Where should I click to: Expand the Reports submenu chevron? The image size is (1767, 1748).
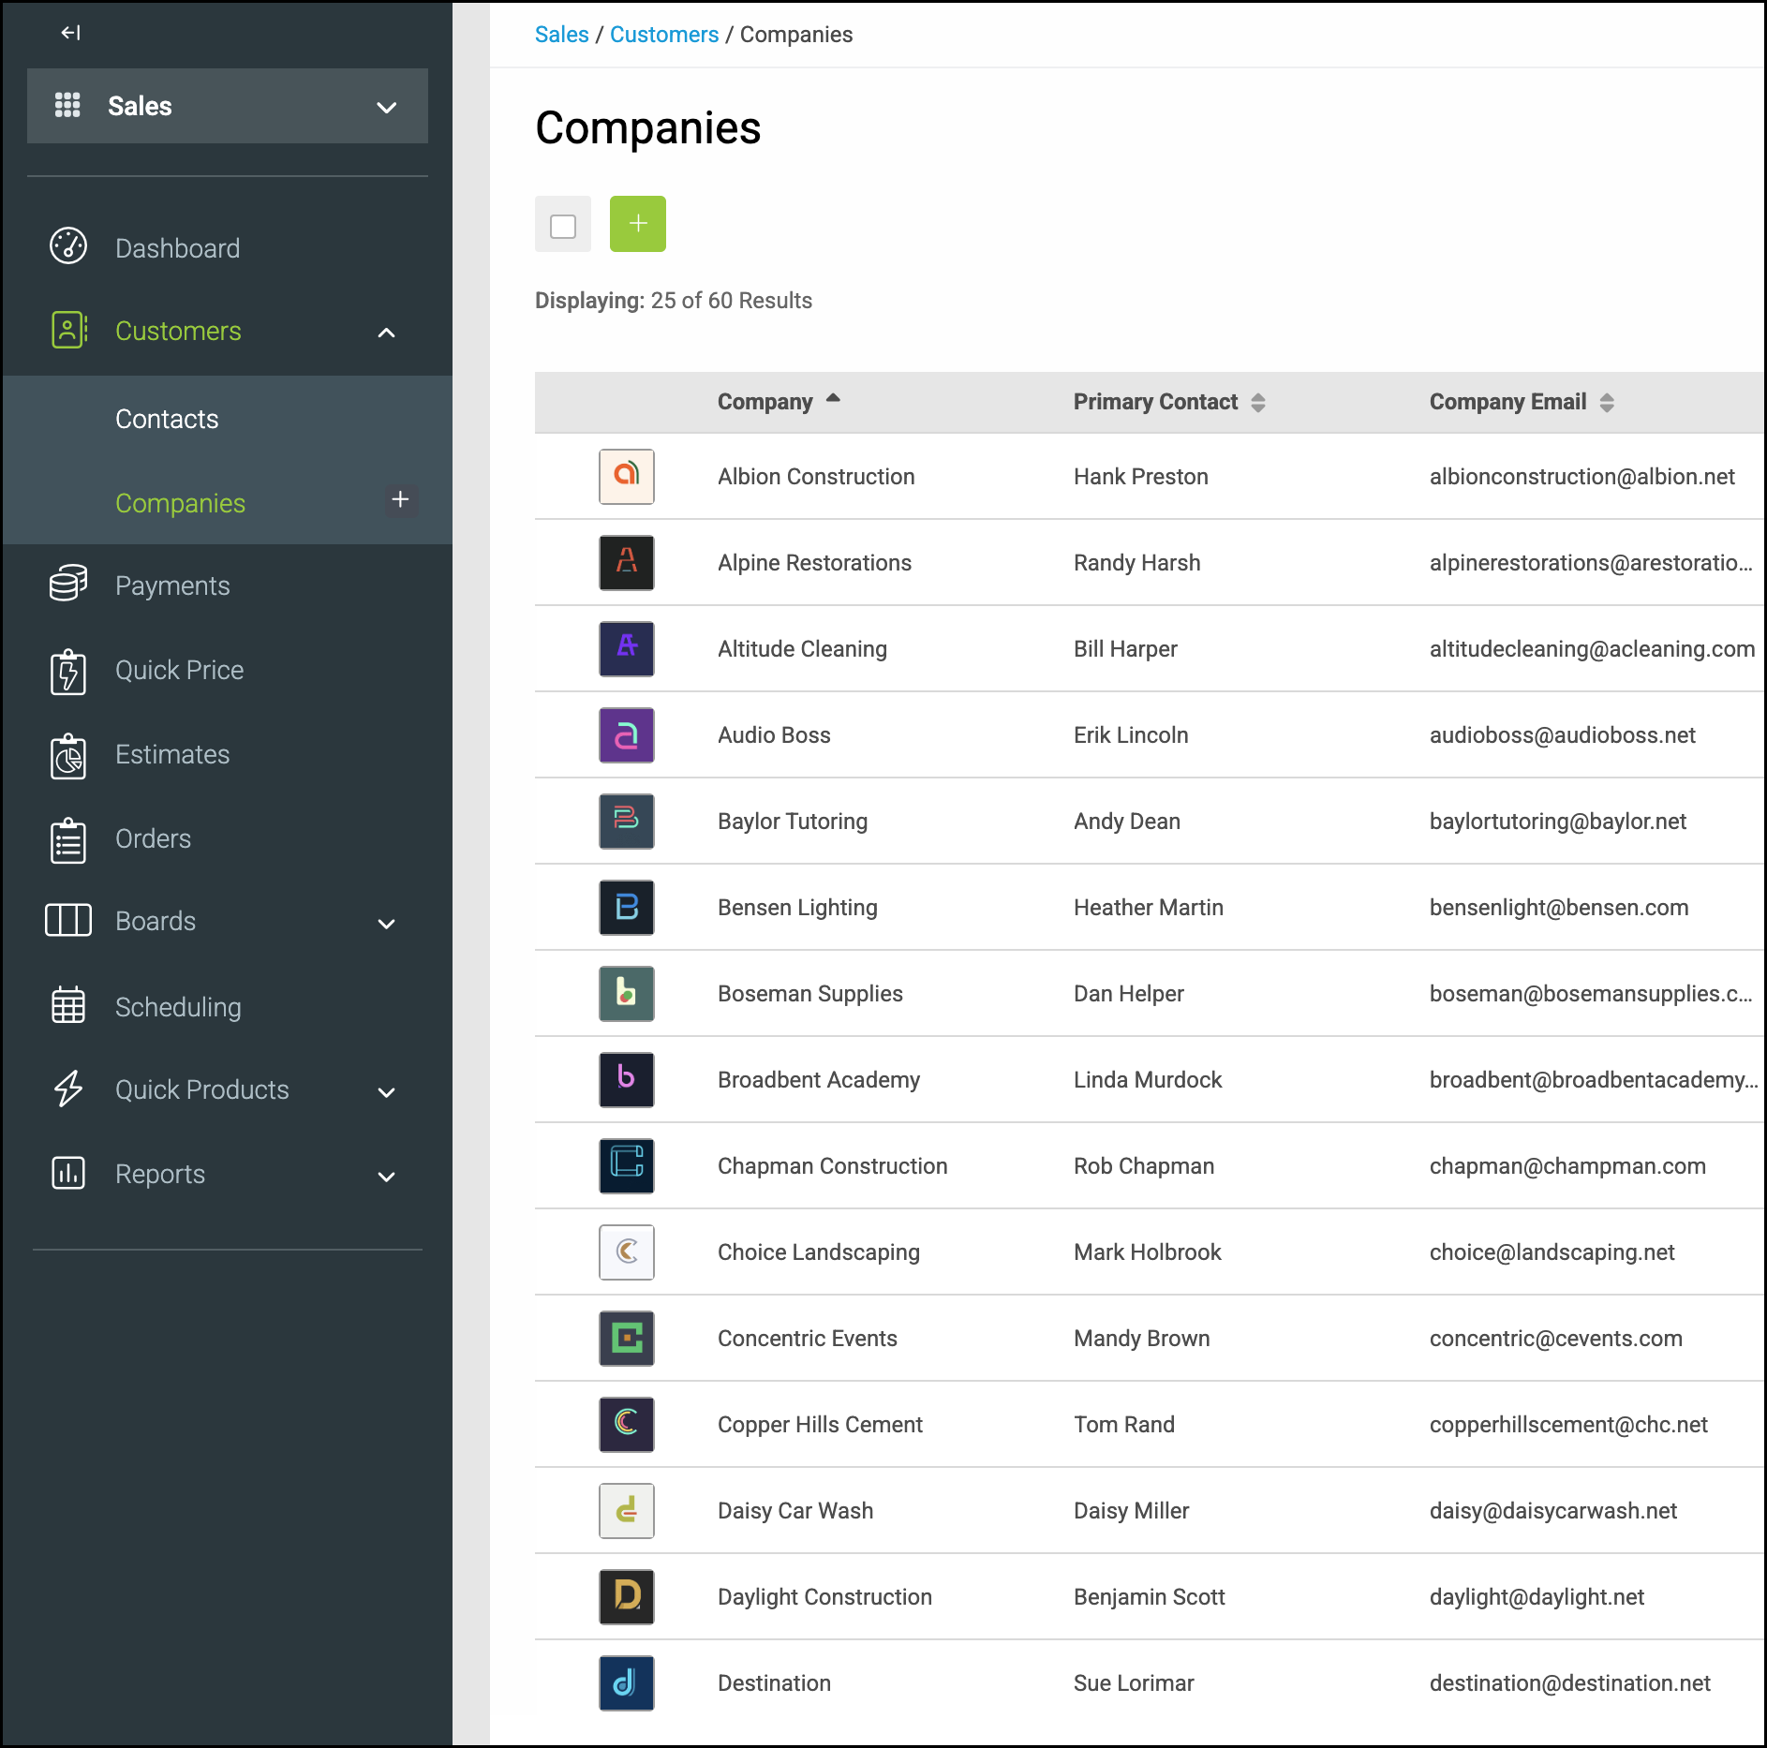click(386, 1177)
